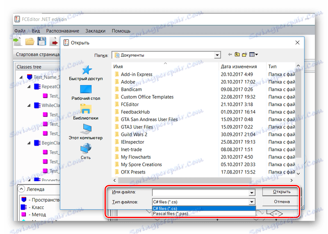Toggle the Тип файлов dropdown arrow

click(x=252, y=202)
